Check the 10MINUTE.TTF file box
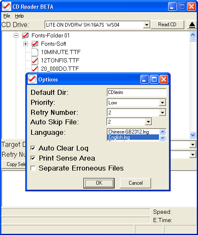This screenshot has height=235, width=198. (x=35, y=52)
